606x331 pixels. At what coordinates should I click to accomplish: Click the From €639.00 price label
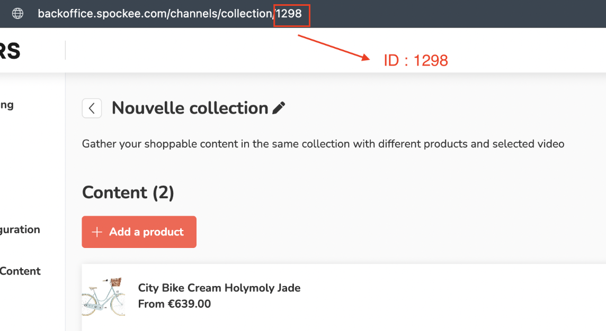(174, 304)
